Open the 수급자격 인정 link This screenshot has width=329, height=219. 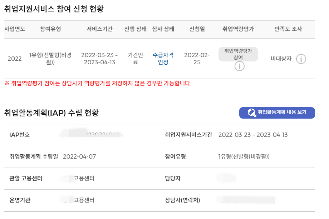click(163, 59)
